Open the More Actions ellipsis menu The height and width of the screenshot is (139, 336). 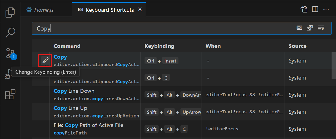[326, 9]
